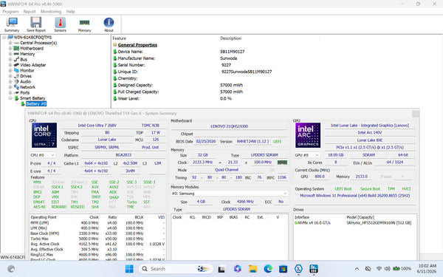The width and height of the screenshot is (443, 277).
Task: Select Drives in the tree
Action: (x=26, y=76)
